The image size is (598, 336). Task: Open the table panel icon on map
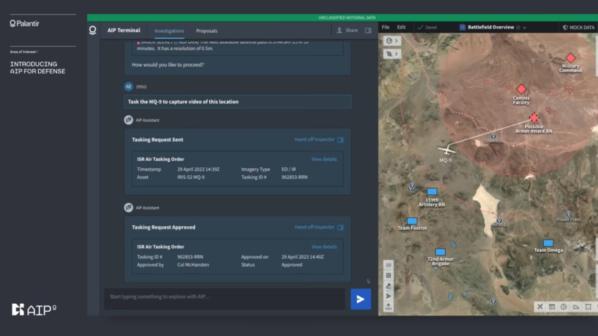552,307
